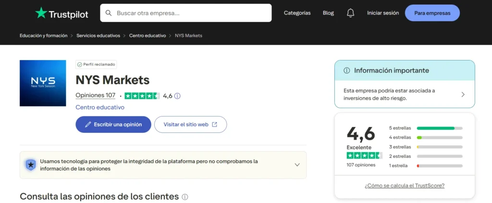Click the Información importante info icon
Viewport: 492px width, 203px height.
tap(347, 71)
